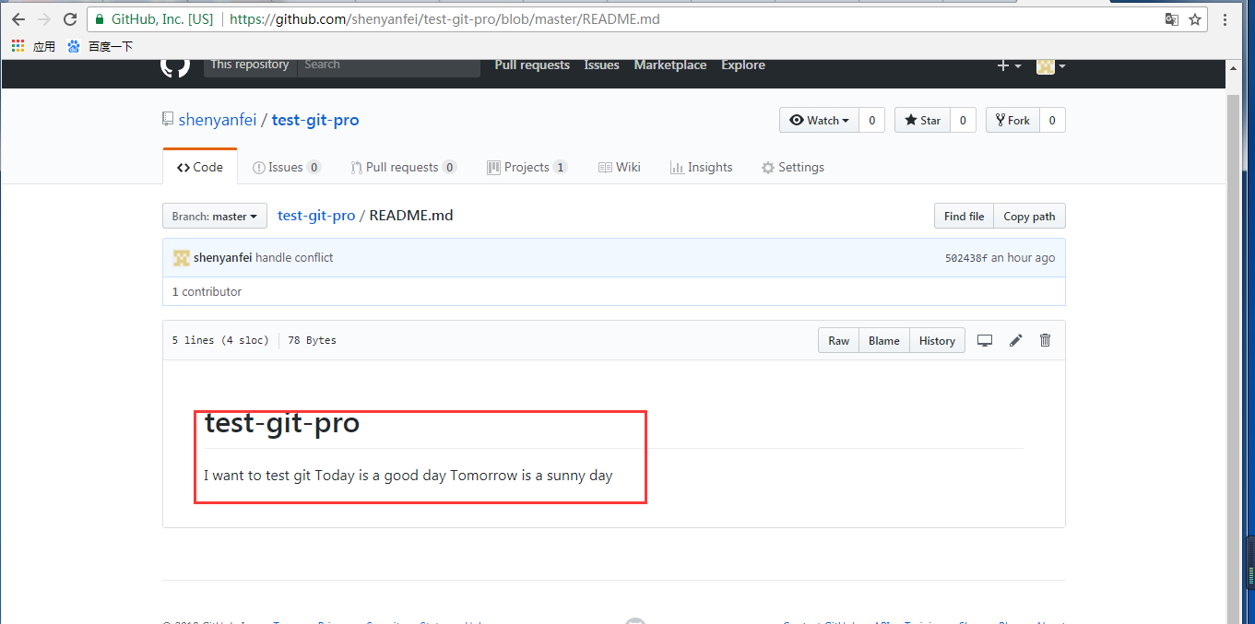Switch to the Settings tab
1255x624 pixels.
(793, 167)
